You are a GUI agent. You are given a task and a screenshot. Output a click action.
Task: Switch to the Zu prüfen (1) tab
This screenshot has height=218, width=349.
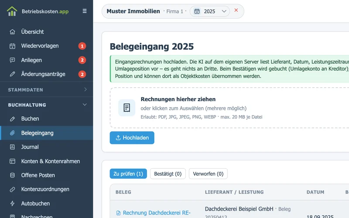128,174
